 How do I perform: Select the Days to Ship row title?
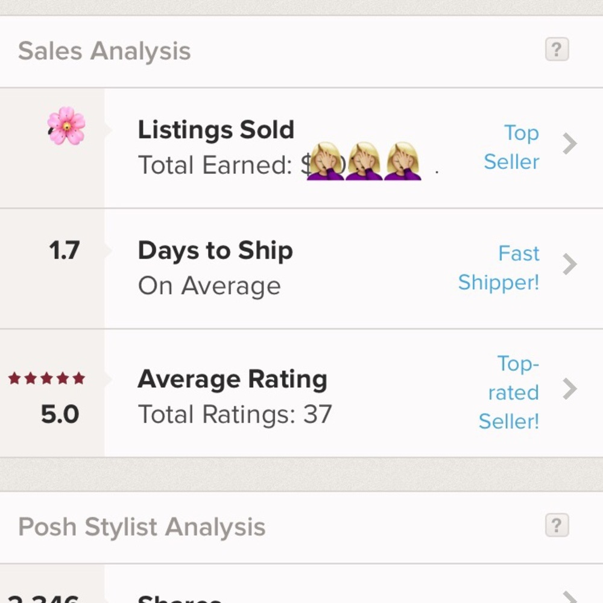tap(215, 251)
